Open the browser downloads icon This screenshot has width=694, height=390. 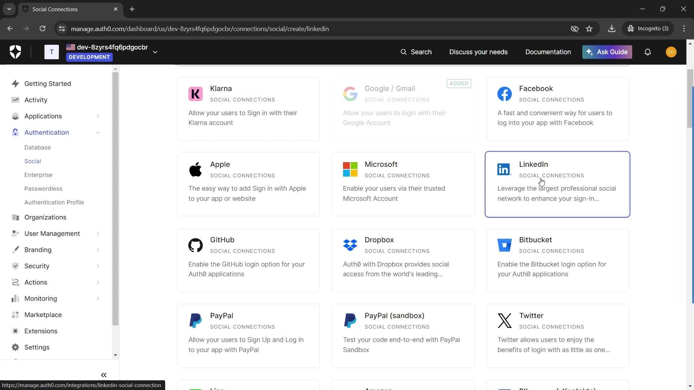[612, 29]
